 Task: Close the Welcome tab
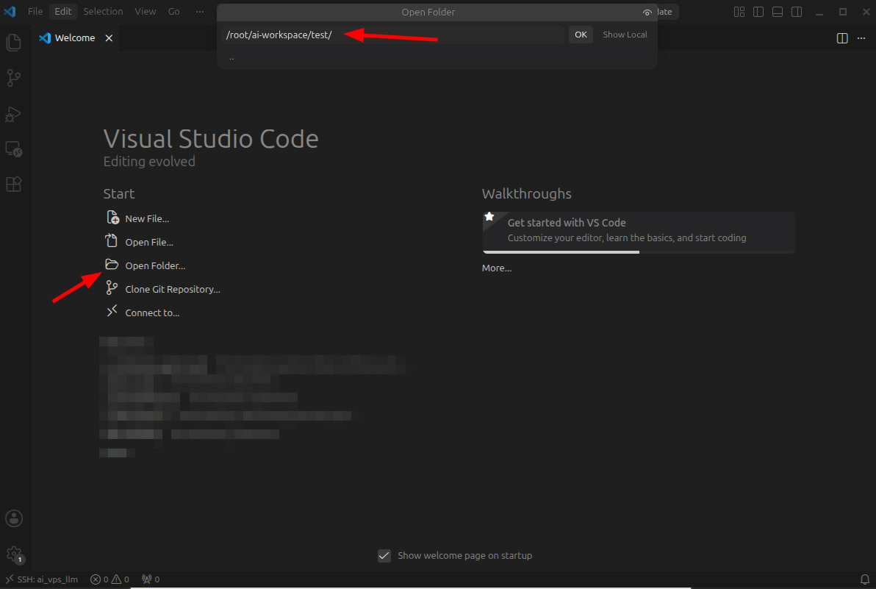tap(109, 38)
